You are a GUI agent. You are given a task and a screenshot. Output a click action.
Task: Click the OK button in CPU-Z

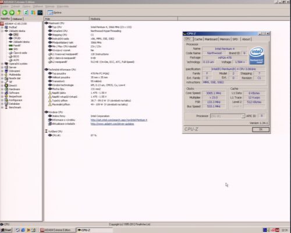pyautogui.click(x=261, y=129)
